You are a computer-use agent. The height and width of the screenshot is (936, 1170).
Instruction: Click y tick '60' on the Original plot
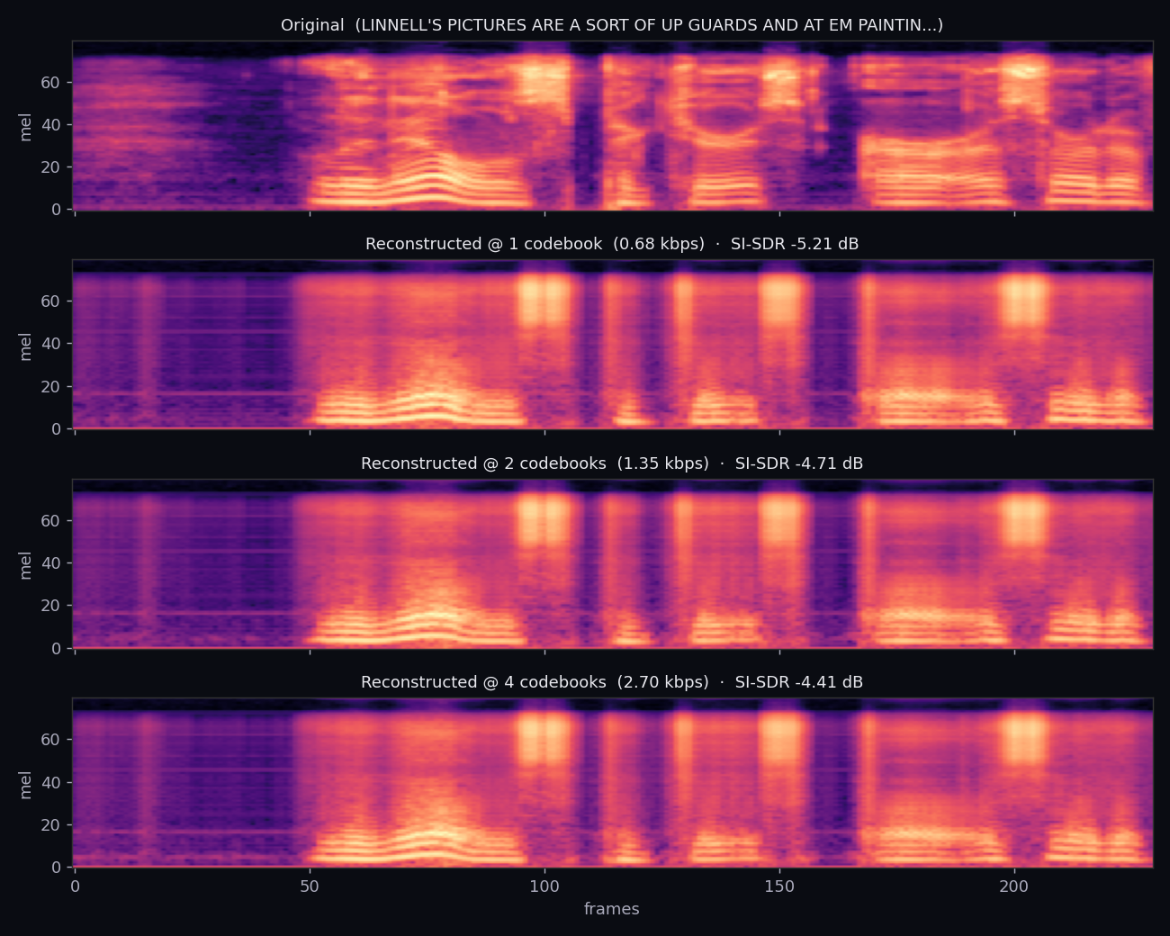click(x=51, y=83)
